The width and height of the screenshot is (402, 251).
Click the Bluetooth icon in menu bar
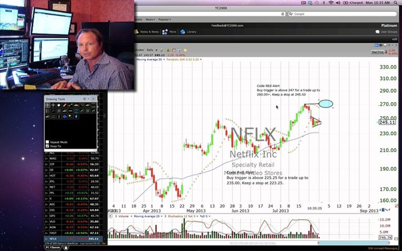[x=324, y=3]
